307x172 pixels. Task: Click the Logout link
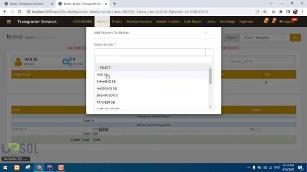(287, 21)
